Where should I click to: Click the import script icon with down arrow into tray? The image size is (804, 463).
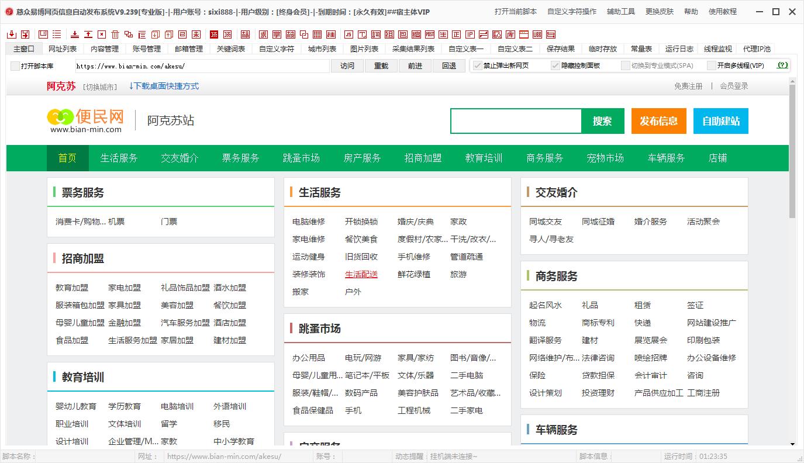[x=12, y=34]
